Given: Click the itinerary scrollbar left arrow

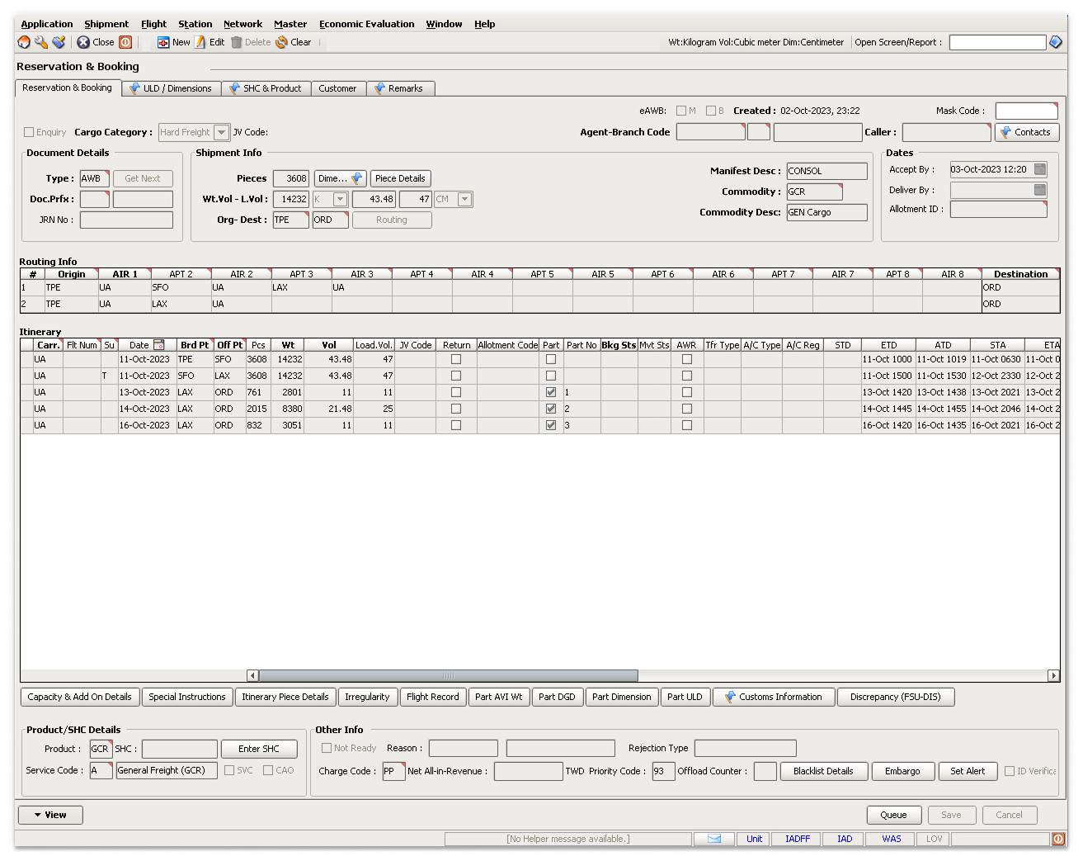Looking at the screenshot, I should [252, 675].
